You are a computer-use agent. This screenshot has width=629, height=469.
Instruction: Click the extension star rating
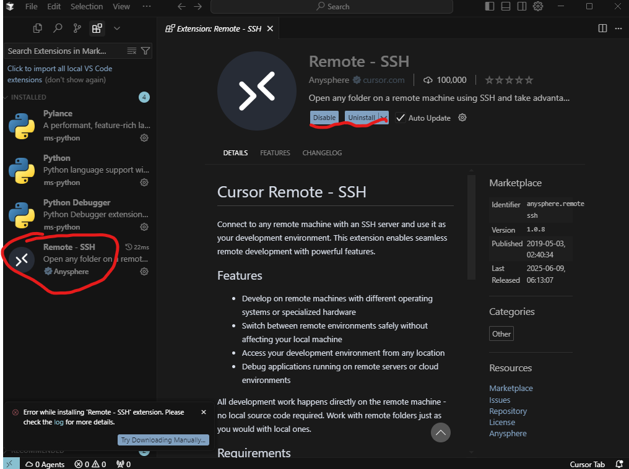tap(508, 80)
